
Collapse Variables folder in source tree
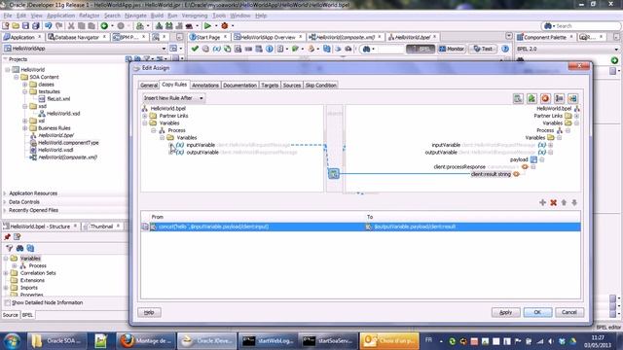(x=145, y=123)
